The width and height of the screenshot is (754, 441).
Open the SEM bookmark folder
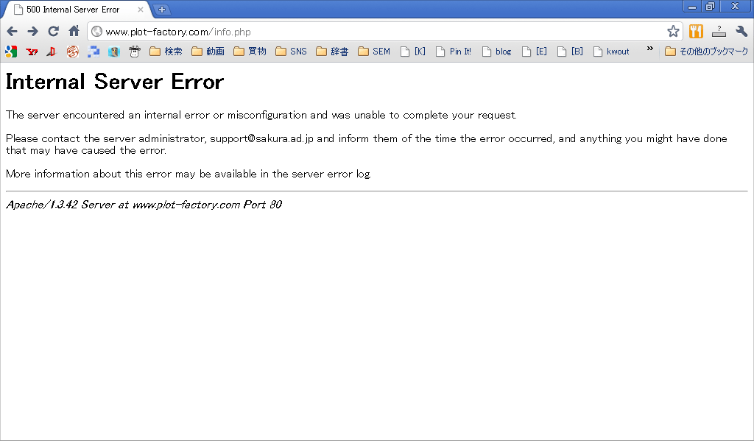[374, 52]
